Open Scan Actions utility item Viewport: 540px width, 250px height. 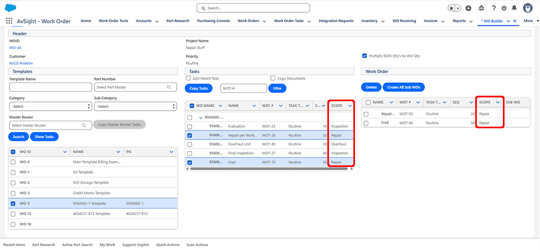[x=197, y=245]
